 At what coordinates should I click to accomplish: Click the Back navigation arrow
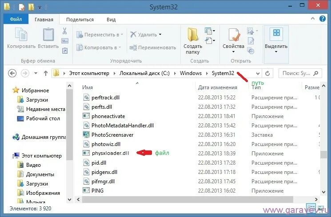[x=12, y=73]
